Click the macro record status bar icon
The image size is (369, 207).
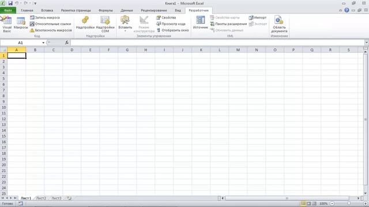point(21,204)
